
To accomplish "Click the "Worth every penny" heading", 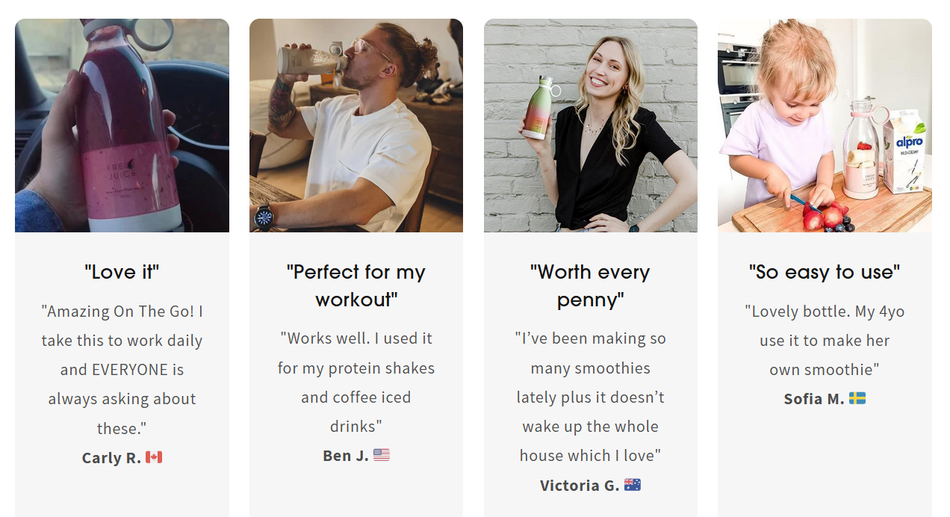I will tap(590, 285).
